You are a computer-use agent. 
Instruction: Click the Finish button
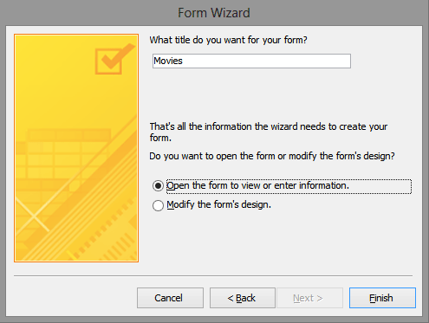(x=382, y=298)
